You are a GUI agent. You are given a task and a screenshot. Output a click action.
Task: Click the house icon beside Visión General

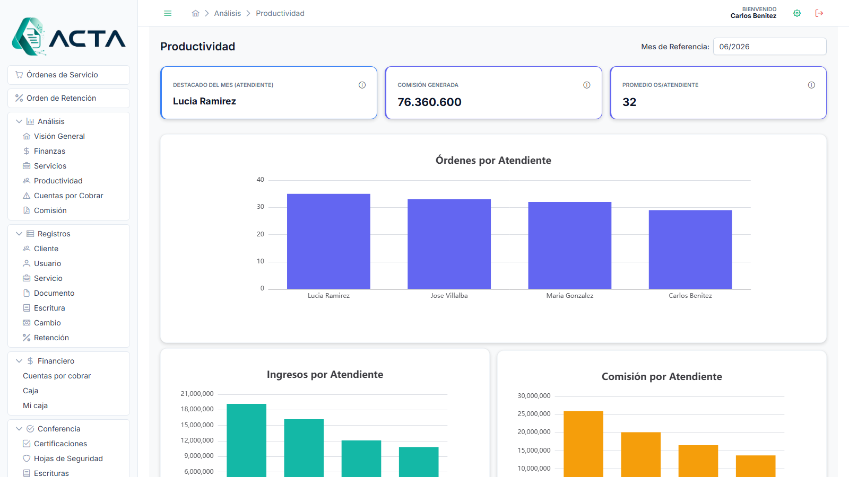[x=27, y=136]
